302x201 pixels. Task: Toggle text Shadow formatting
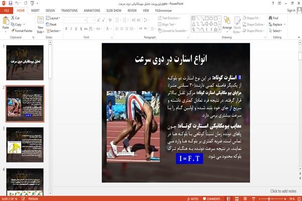(81, 29)
